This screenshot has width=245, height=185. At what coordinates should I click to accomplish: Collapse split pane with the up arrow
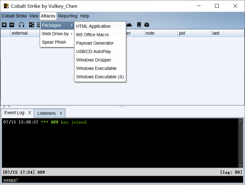pyautogui.click(x=4, y=106)
